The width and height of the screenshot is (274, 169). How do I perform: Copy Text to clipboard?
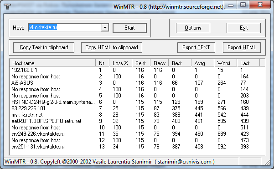(44, 47)
